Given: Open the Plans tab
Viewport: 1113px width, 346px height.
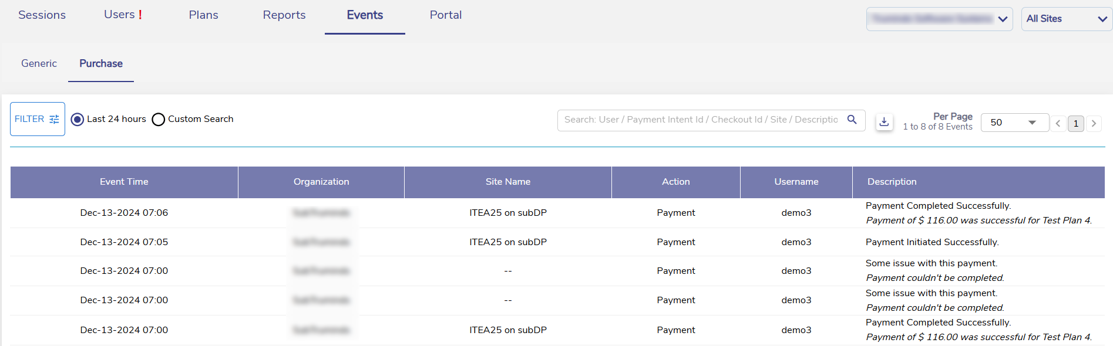Looking at the screenshot, I should [203, 15].
